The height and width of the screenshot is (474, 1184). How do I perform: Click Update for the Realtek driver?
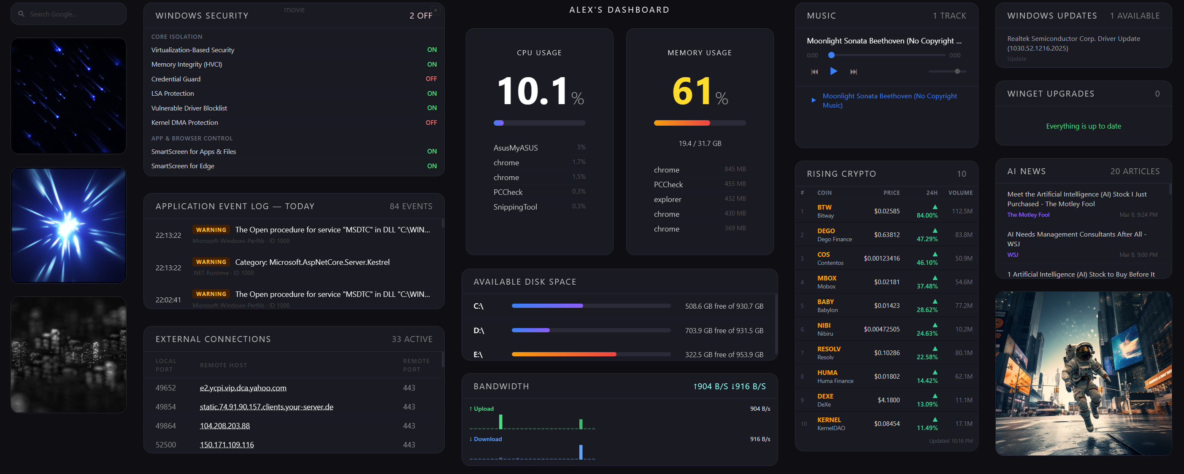(x=1017, y=59)
